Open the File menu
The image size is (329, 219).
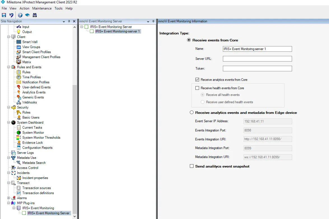[x=4, y=8]
